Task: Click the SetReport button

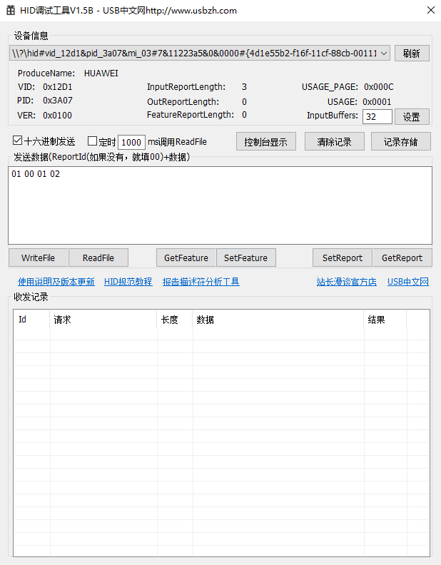Action: (343, 258)
